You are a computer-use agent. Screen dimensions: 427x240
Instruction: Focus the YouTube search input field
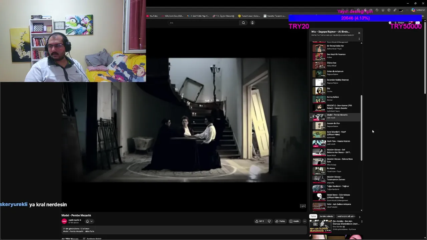coord(204,23)
